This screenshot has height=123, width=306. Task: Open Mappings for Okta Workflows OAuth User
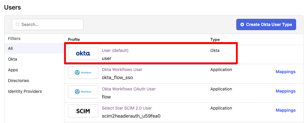(285, 91)
